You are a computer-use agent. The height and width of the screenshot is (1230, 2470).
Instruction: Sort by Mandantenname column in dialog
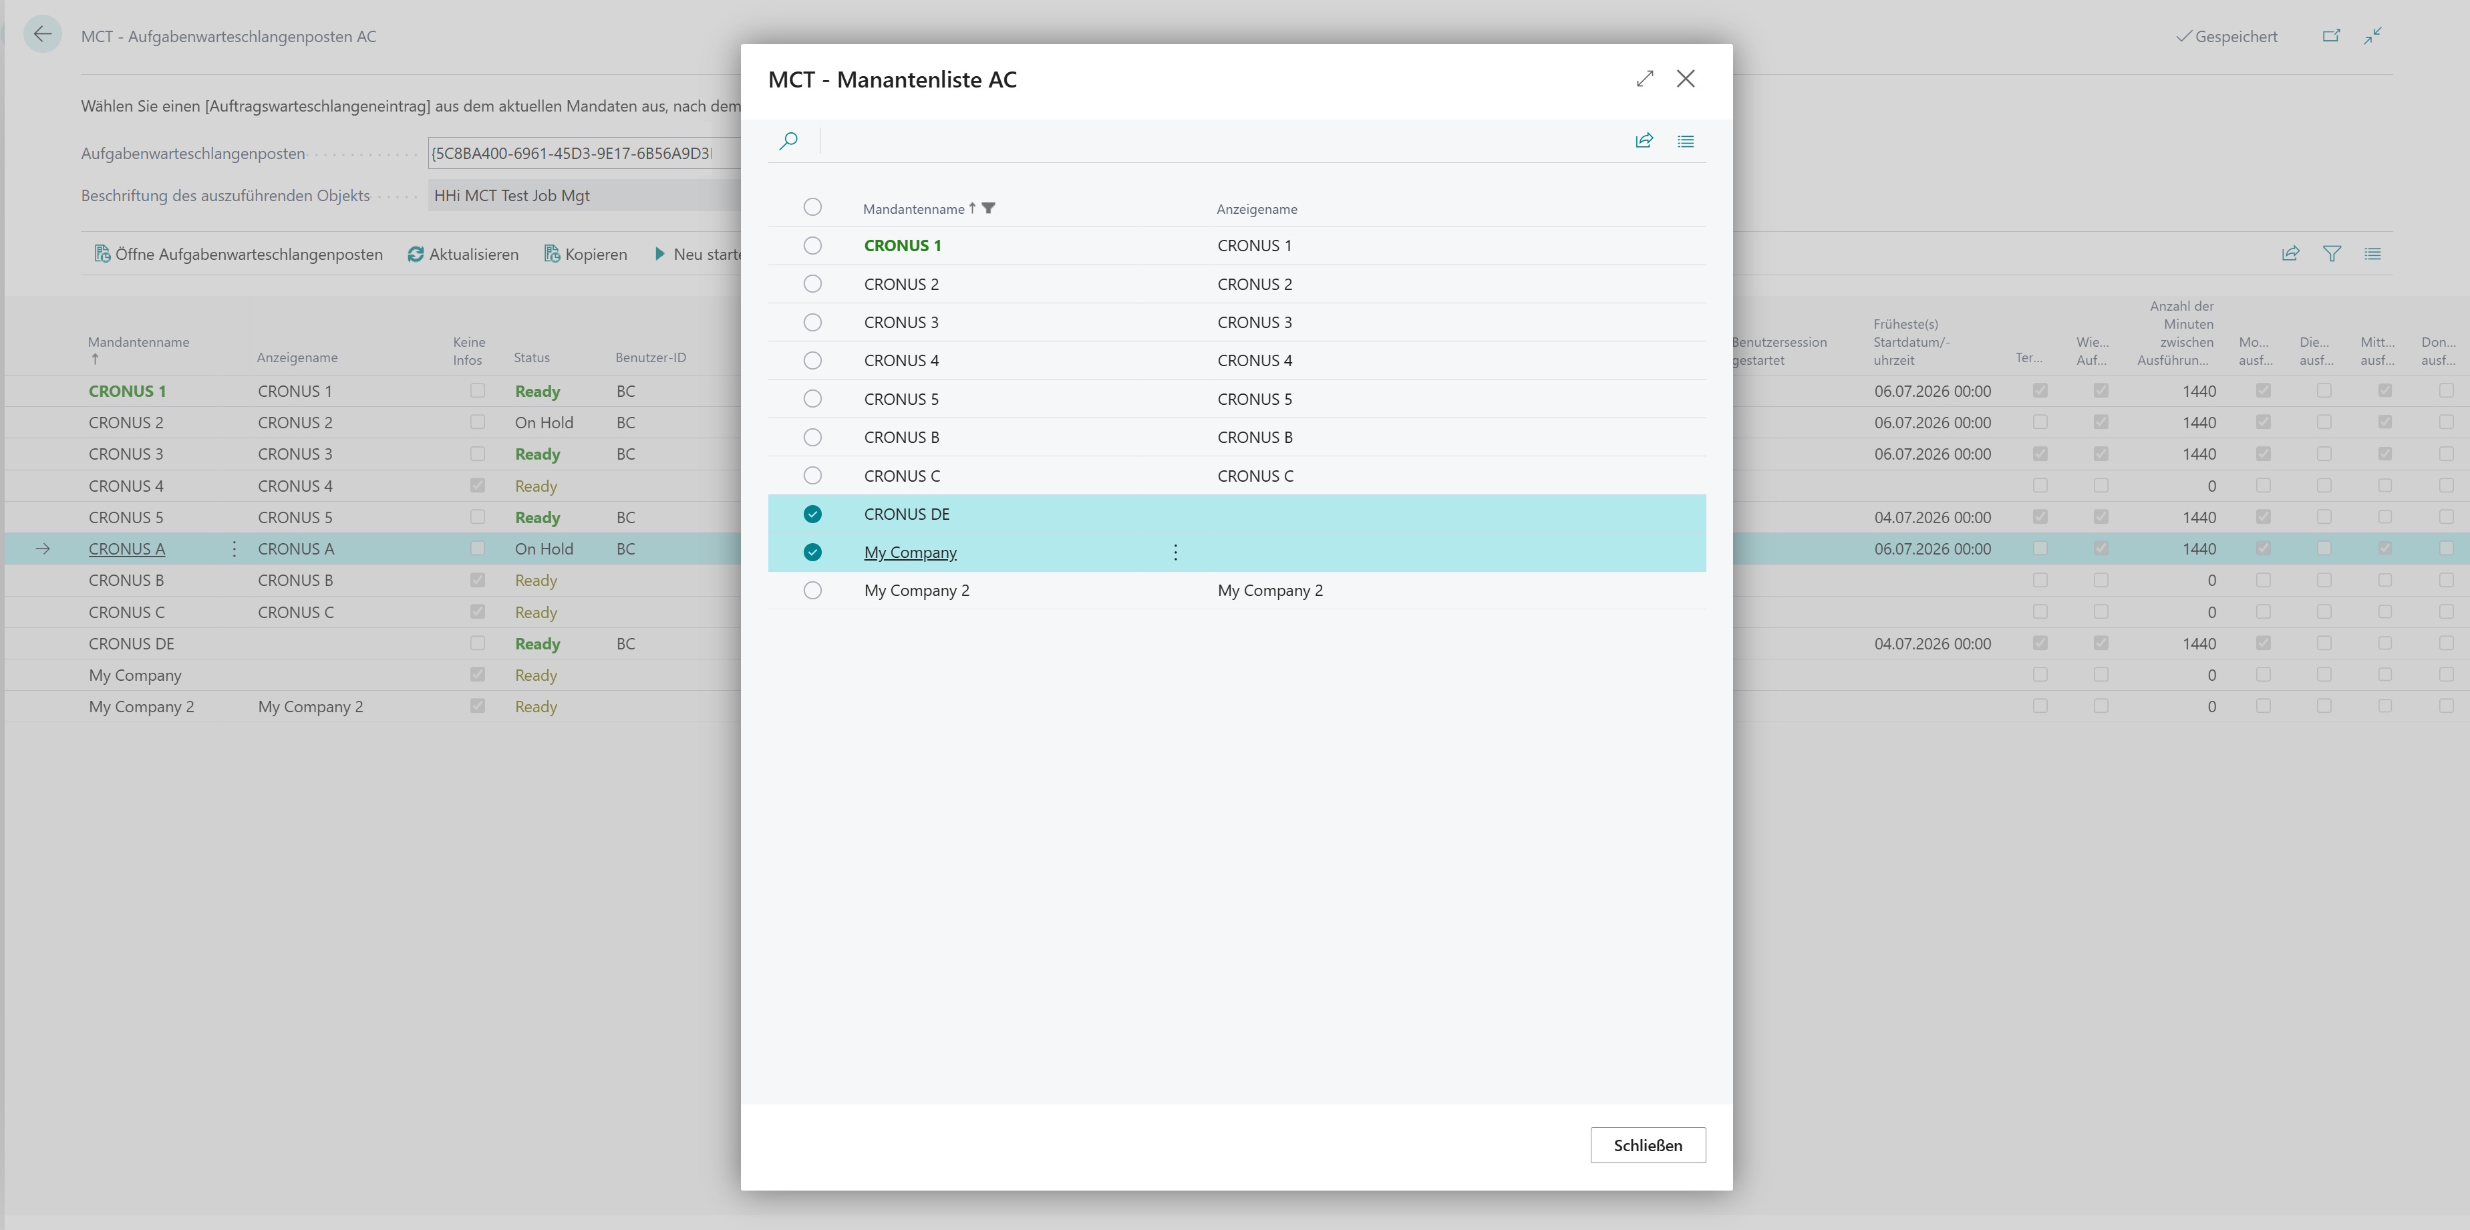click(x=913, y=209)
